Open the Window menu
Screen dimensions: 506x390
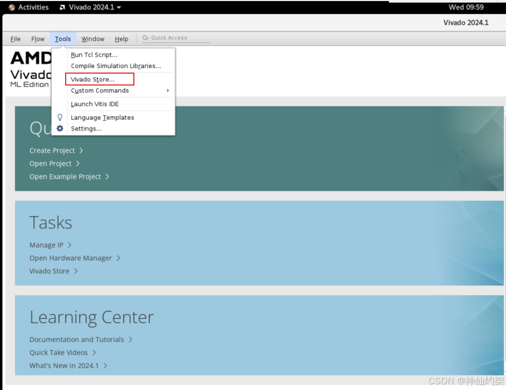(x=93, y=38)
